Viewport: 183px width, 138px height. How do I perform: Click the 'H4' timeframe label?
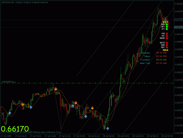[x=163, y=34]
